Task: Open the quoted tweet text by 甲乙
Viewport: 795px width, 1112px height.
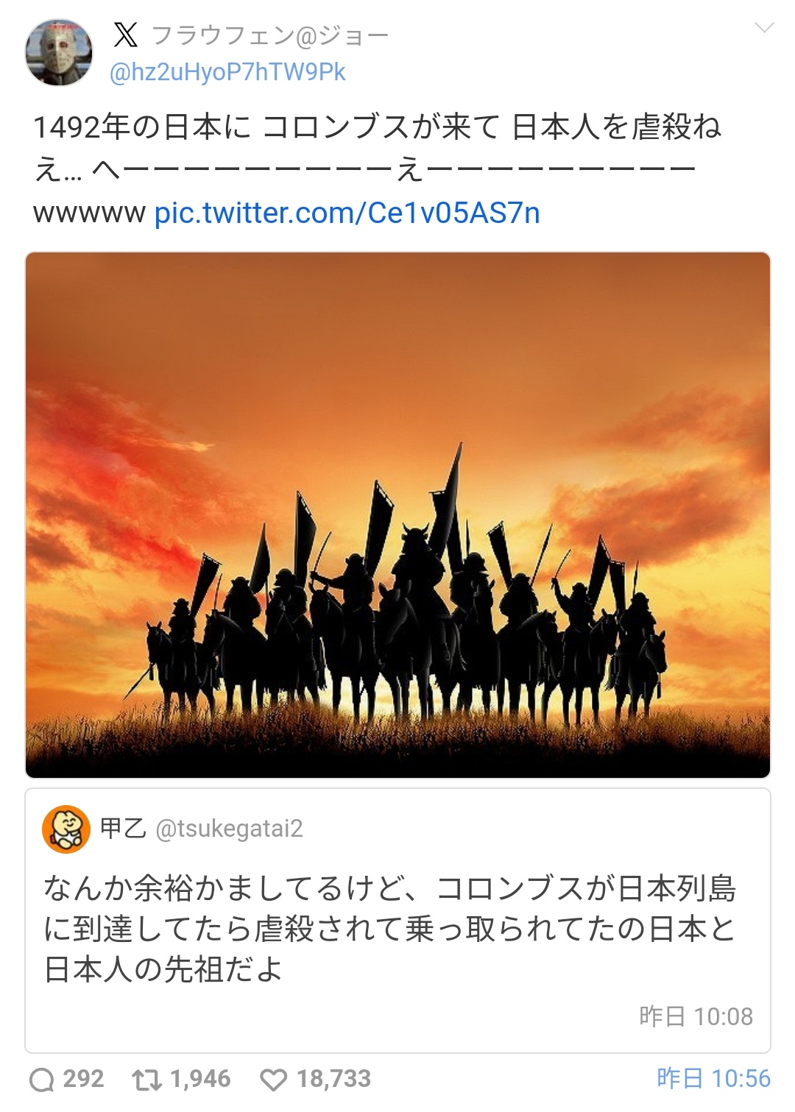Action: coord(390,929)
